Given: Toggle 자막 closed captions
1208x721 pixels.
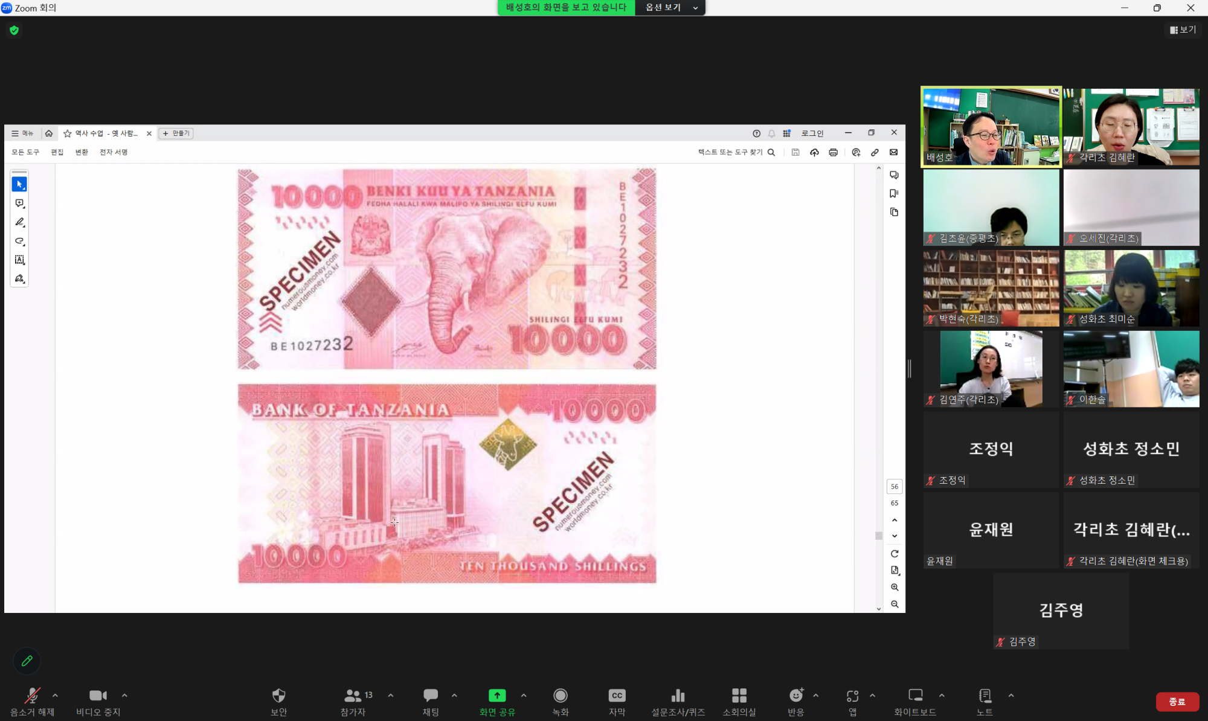Looking at the screenshot, I should [x=617, y=702].
